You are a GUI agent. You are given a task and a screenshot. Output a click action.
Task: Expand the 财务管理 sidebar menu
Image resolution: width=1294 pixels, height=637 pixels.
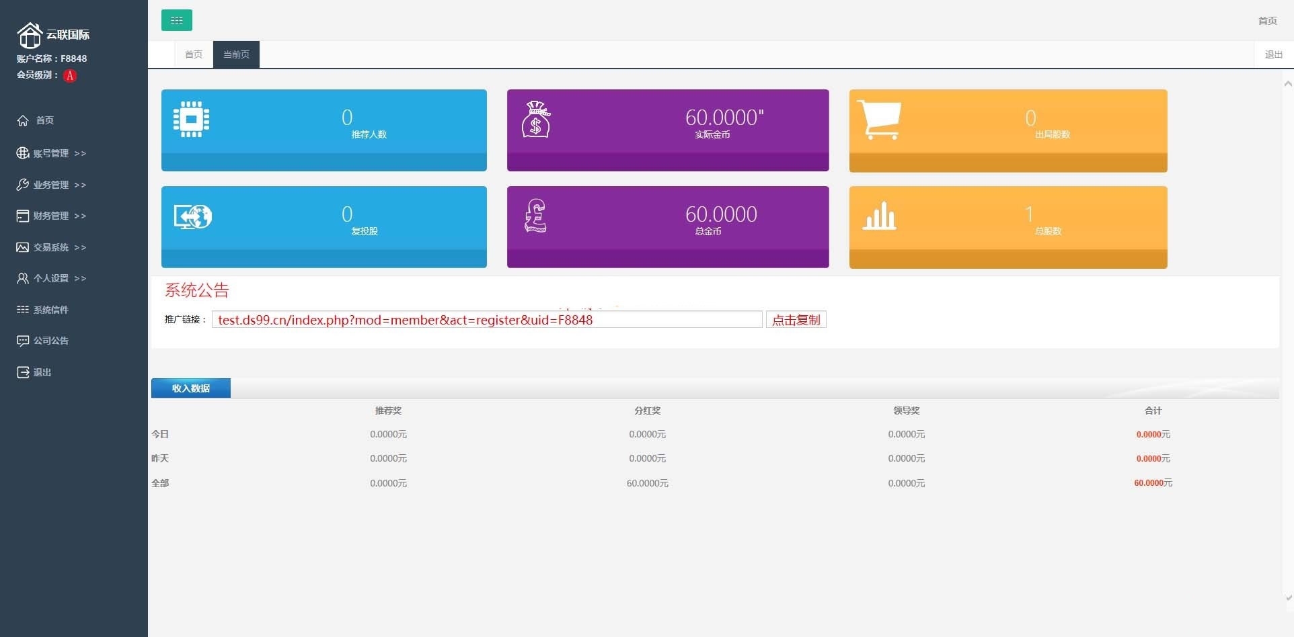52,216
